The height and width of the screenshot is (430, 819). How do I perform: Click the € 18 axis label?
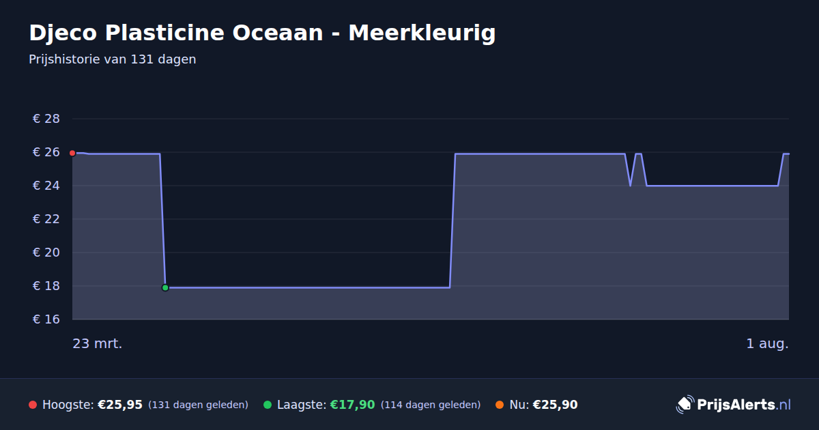pyautogui.click(x=46, y=286)
